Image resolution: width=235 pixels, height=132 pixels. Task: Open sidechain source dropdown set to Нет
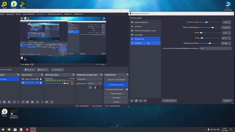(x=216, y=48)
